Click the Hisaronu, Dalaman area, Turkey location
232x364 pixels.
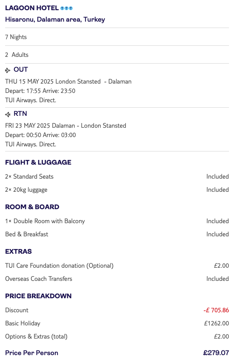coord(55,20)
